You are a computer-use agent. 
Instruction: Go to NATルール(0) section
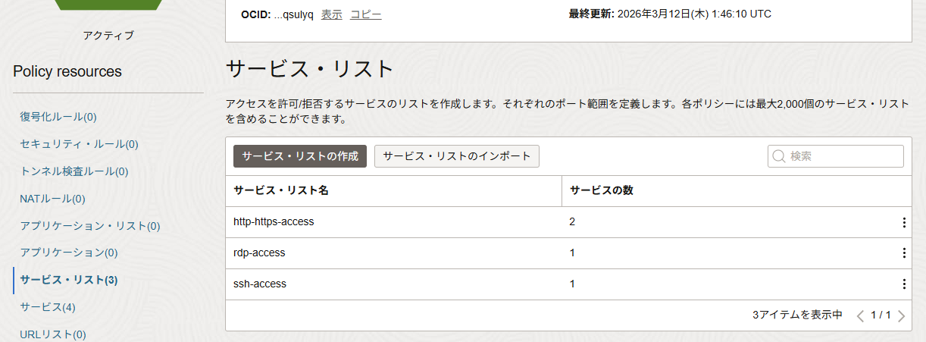52,199
